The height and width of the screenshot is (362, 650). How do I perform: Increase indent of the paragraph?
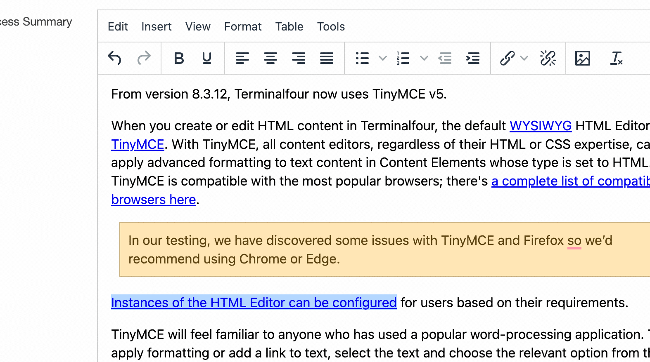pyautogui.click(x=473, y=58)
